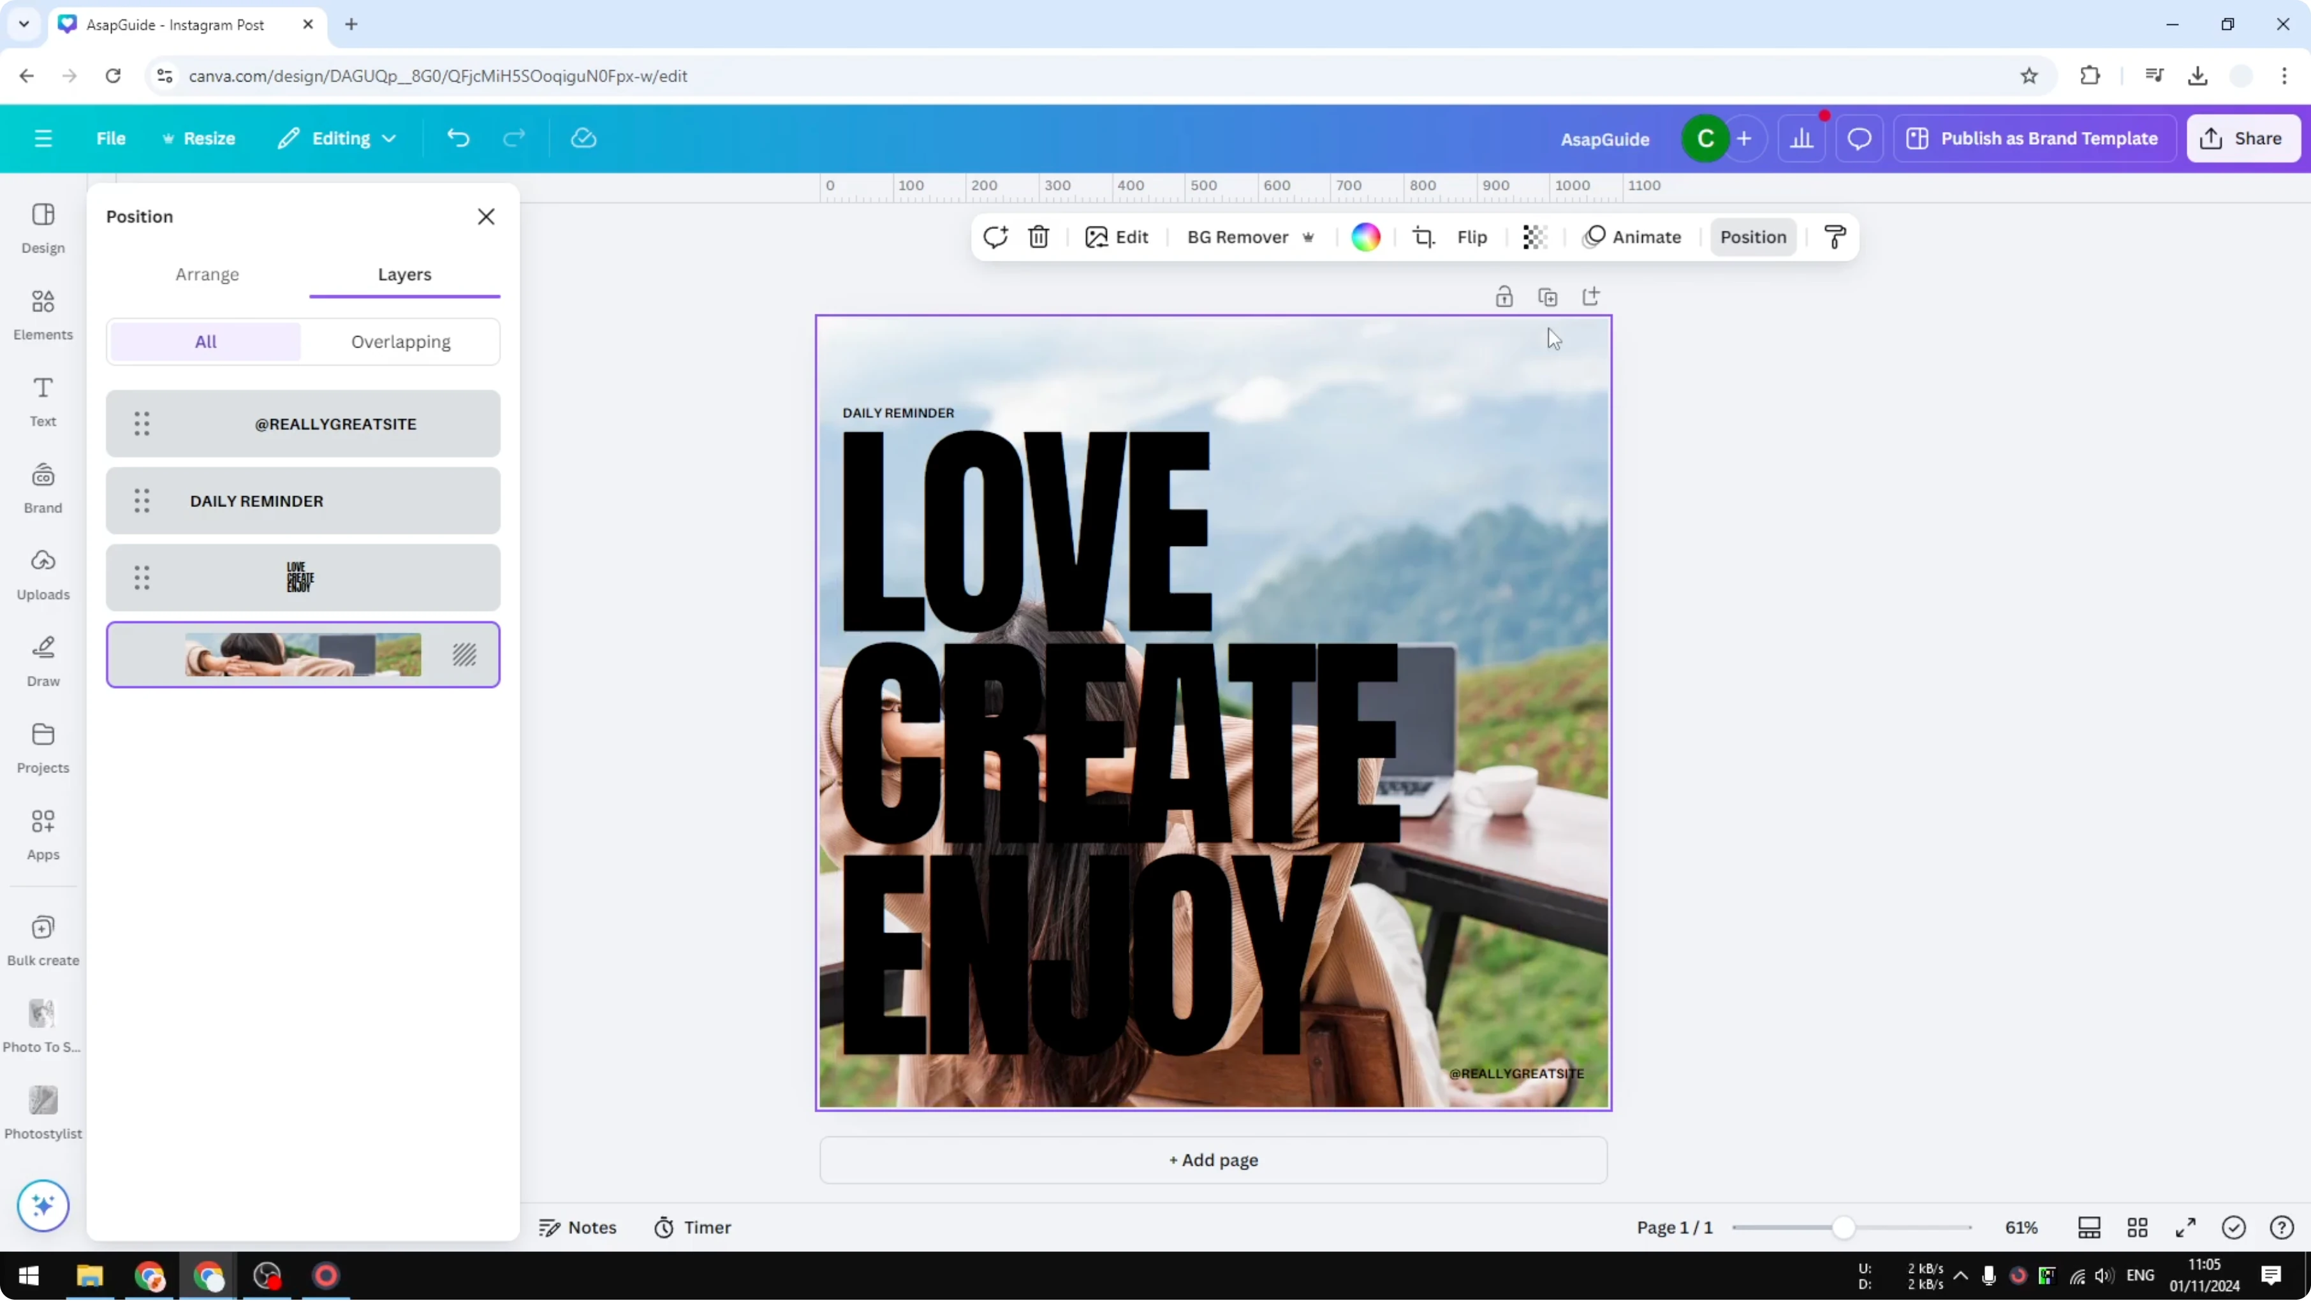Open the Uploads panel in the sidebar

click(x=42, y=574)
